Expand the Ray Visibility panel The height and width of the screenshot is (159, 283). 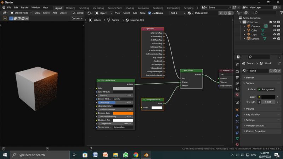(261, 114)
